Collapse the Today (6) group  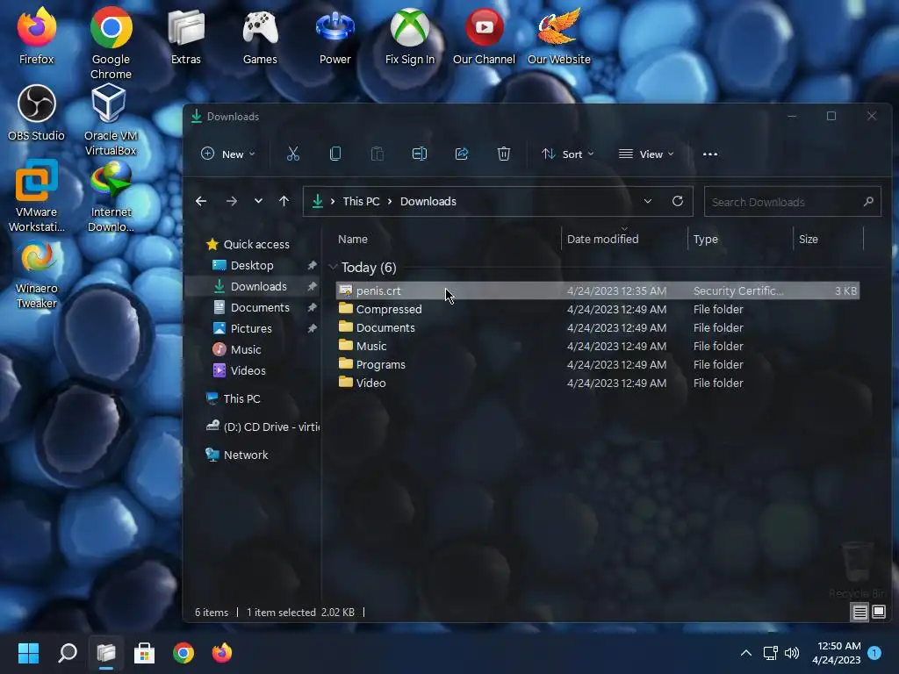pyautogui.click(x=333, y=267)
